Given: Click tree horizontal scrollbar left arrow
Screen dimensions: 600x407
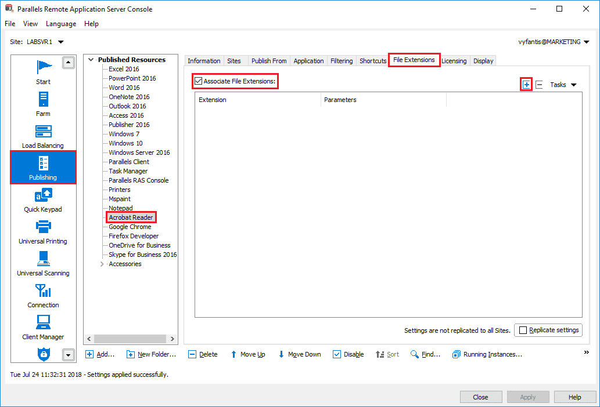Looking at the screenshot, I should [x=89, y=339].
